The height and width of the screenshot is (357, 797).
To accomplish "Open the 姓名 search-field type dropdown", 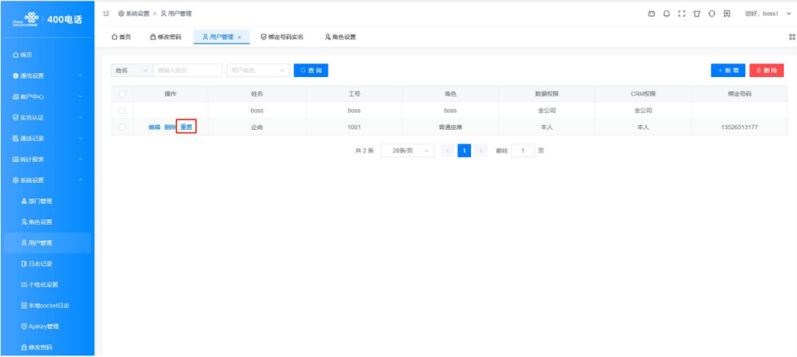I will (132, 71).
